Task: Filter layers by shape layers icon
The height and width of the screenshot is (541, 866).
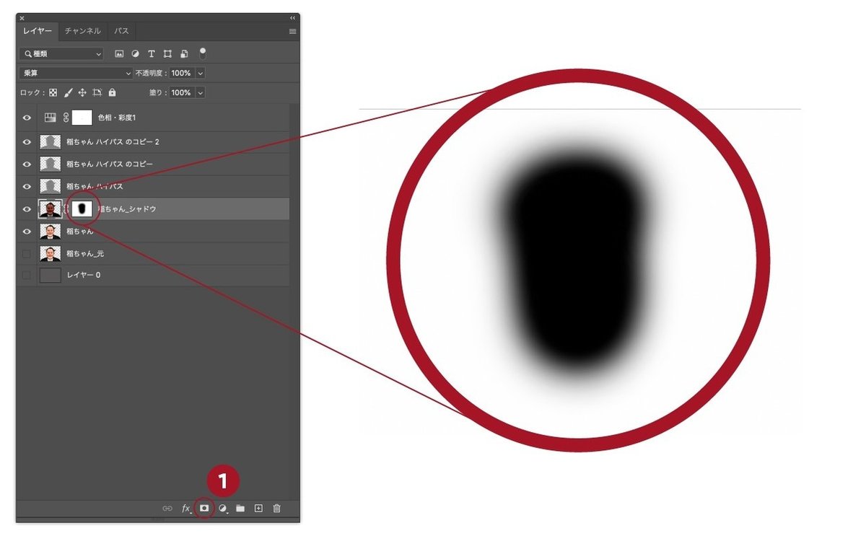Action: (x=167, y=53)
